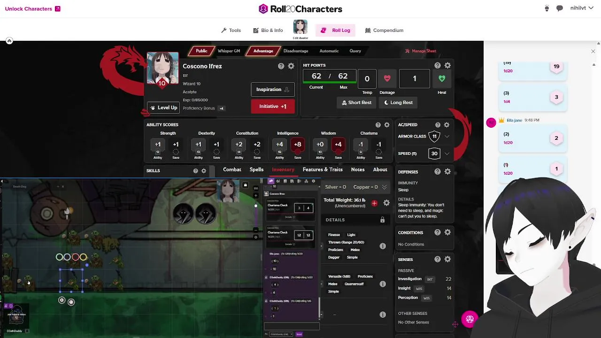The height and width of the screenshot is (338, 601).
Task: Click the Level Up button
Action: (163, 108)
